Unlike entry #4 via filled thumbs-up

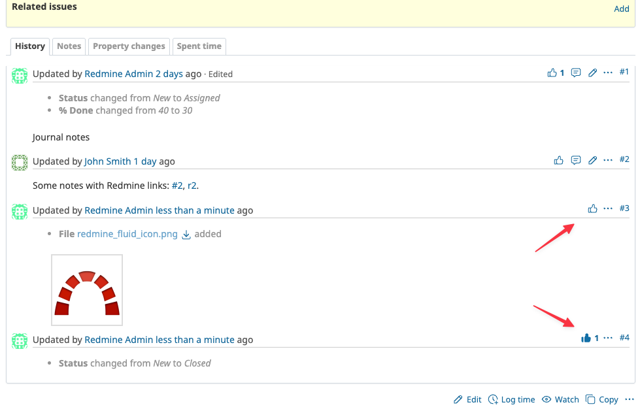pos(586,338)
